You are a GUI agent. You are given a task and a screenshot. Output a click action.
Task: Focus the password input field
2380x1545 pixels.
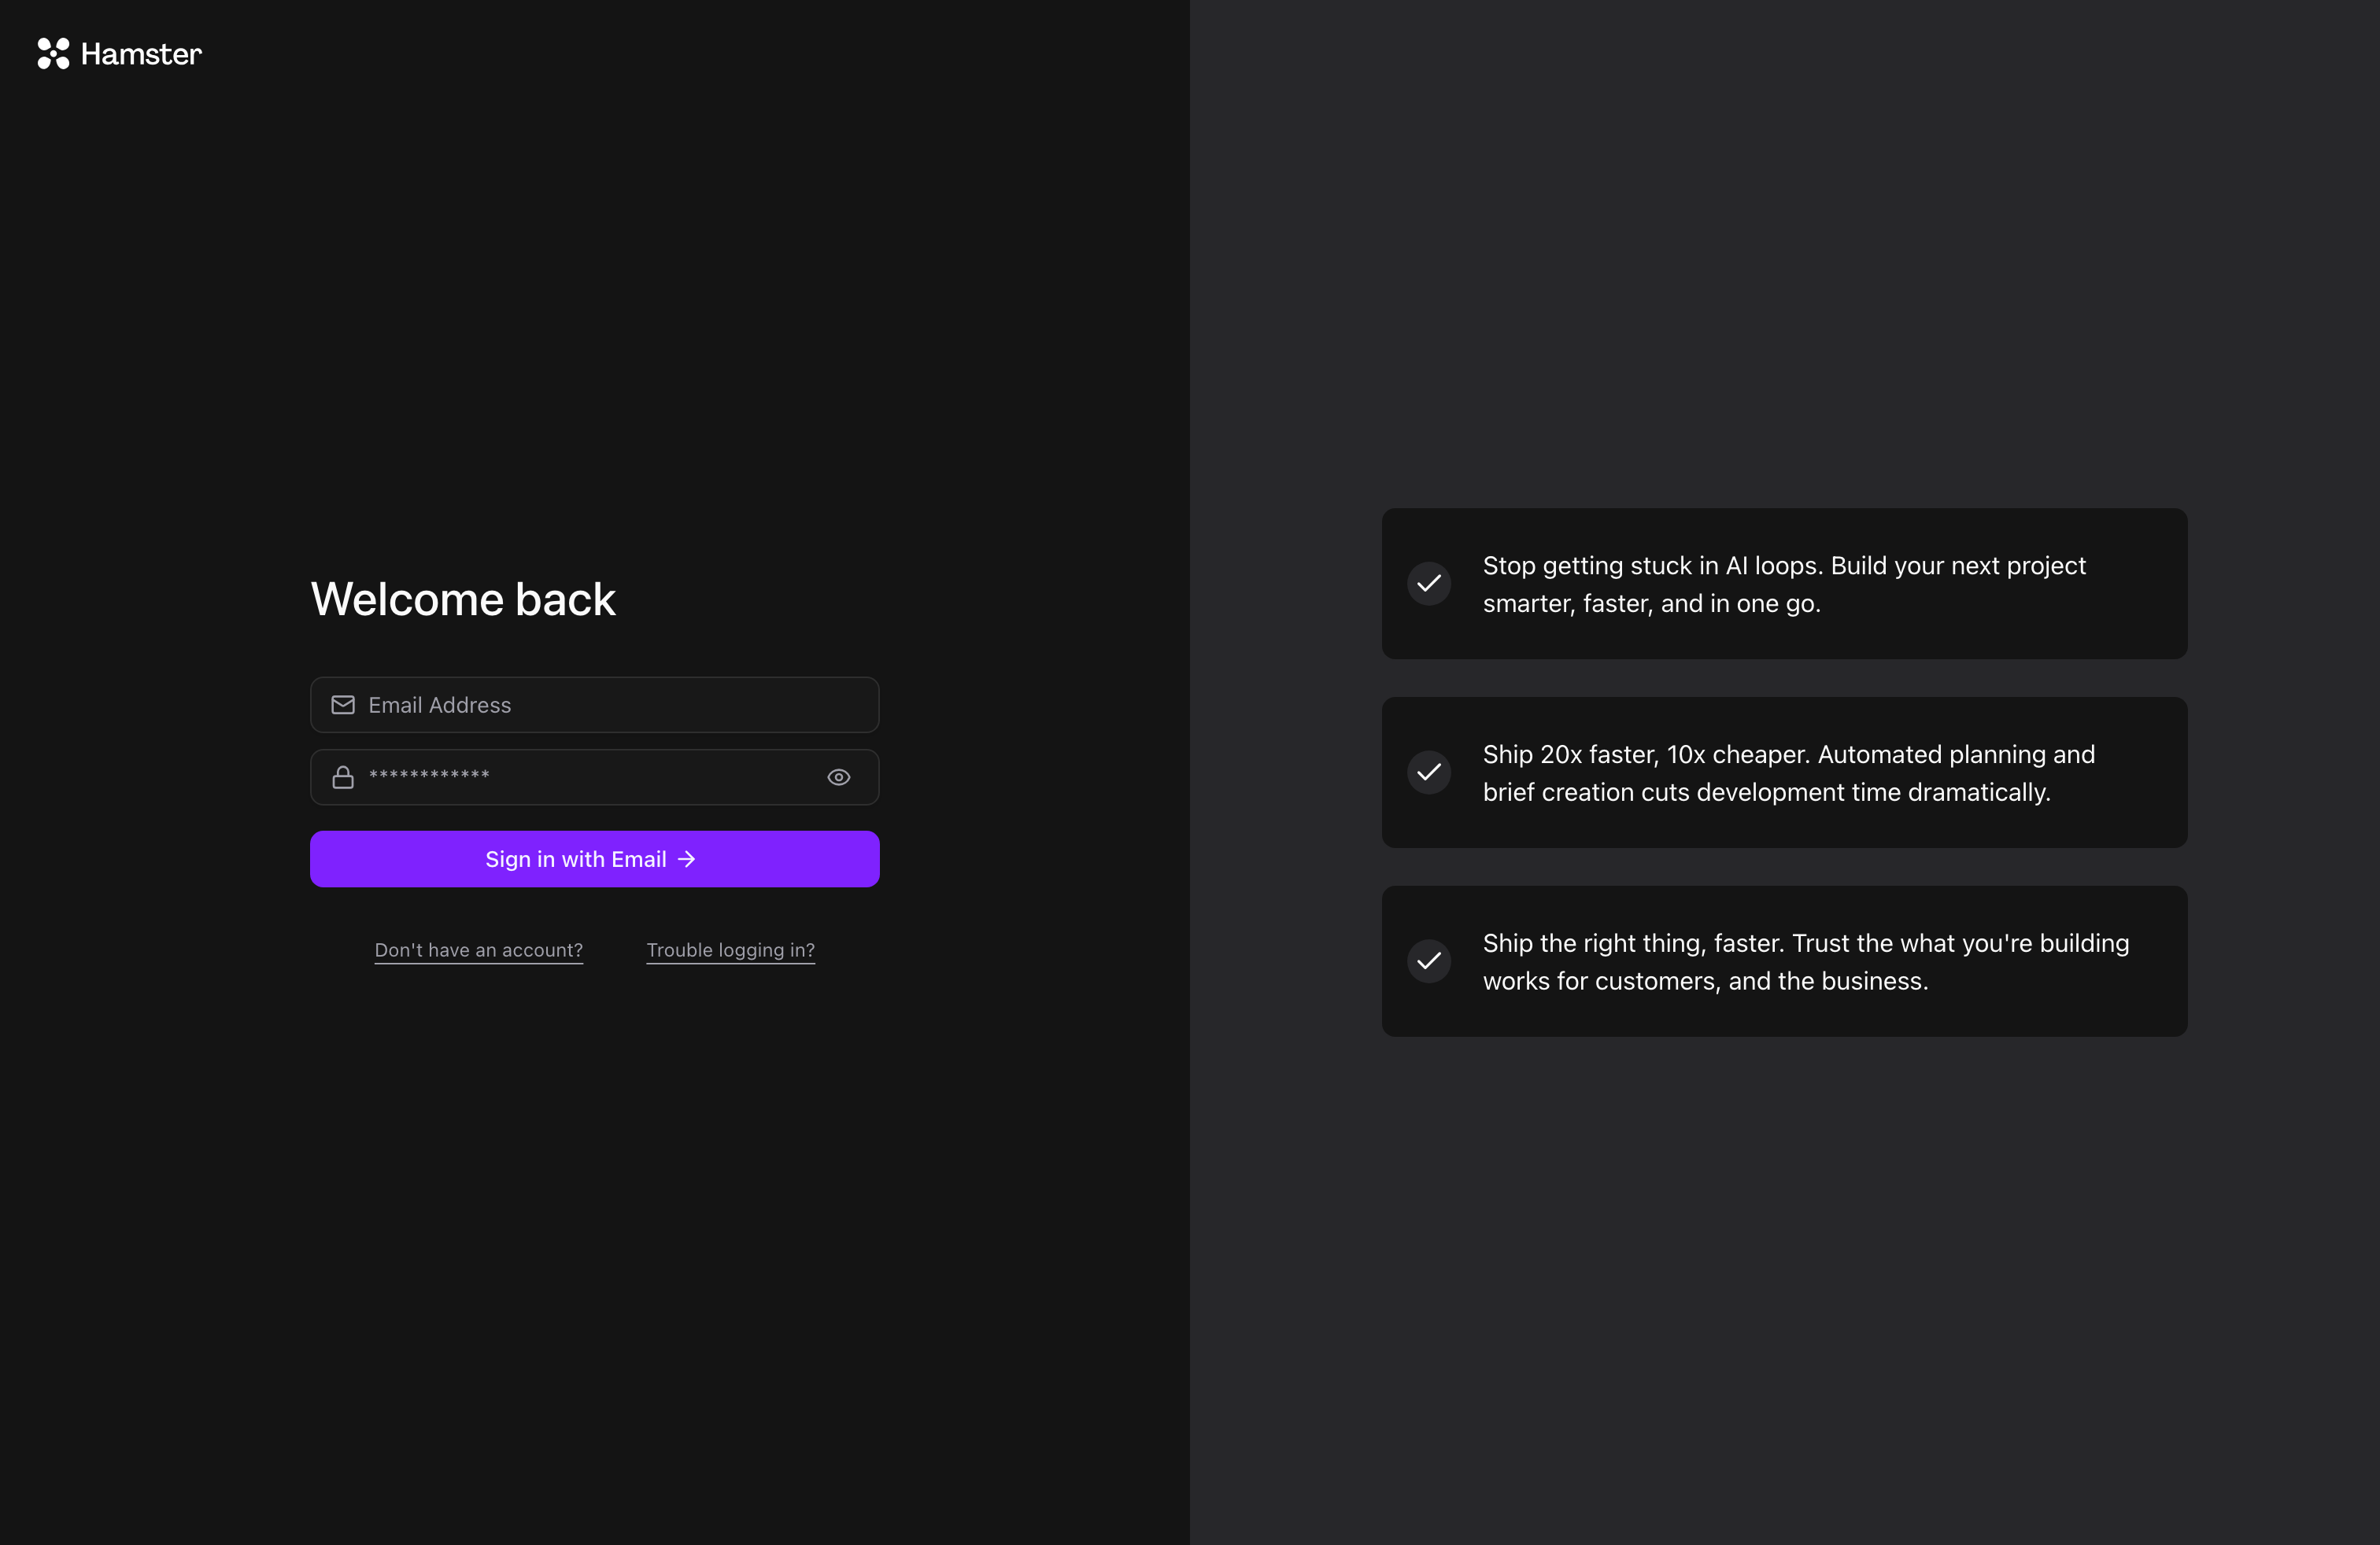[x=590, y=777]
